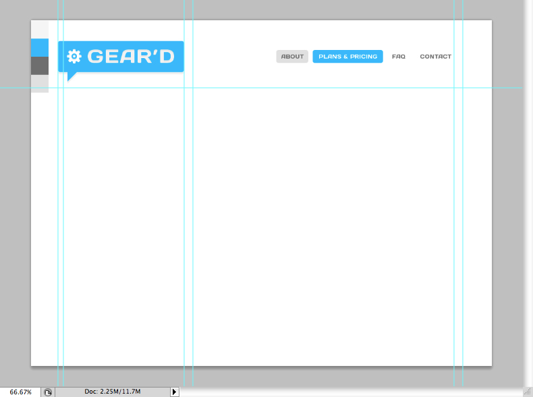The width and height of the screenshot is (533, 397).
Task: Click the Doc: 2.25M/11.7M status readout
Action: [113, 392]
